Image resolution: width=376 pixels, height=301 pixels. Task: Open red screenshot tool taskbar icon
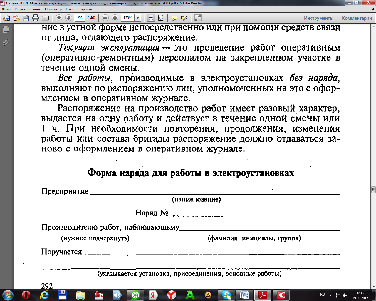click(281, 295)
